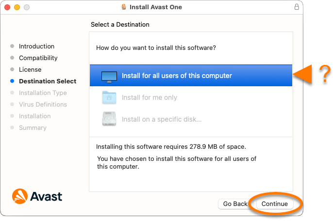Click the Installation Type step
Screen dimensions: 333x221
[x=43, y=93]
